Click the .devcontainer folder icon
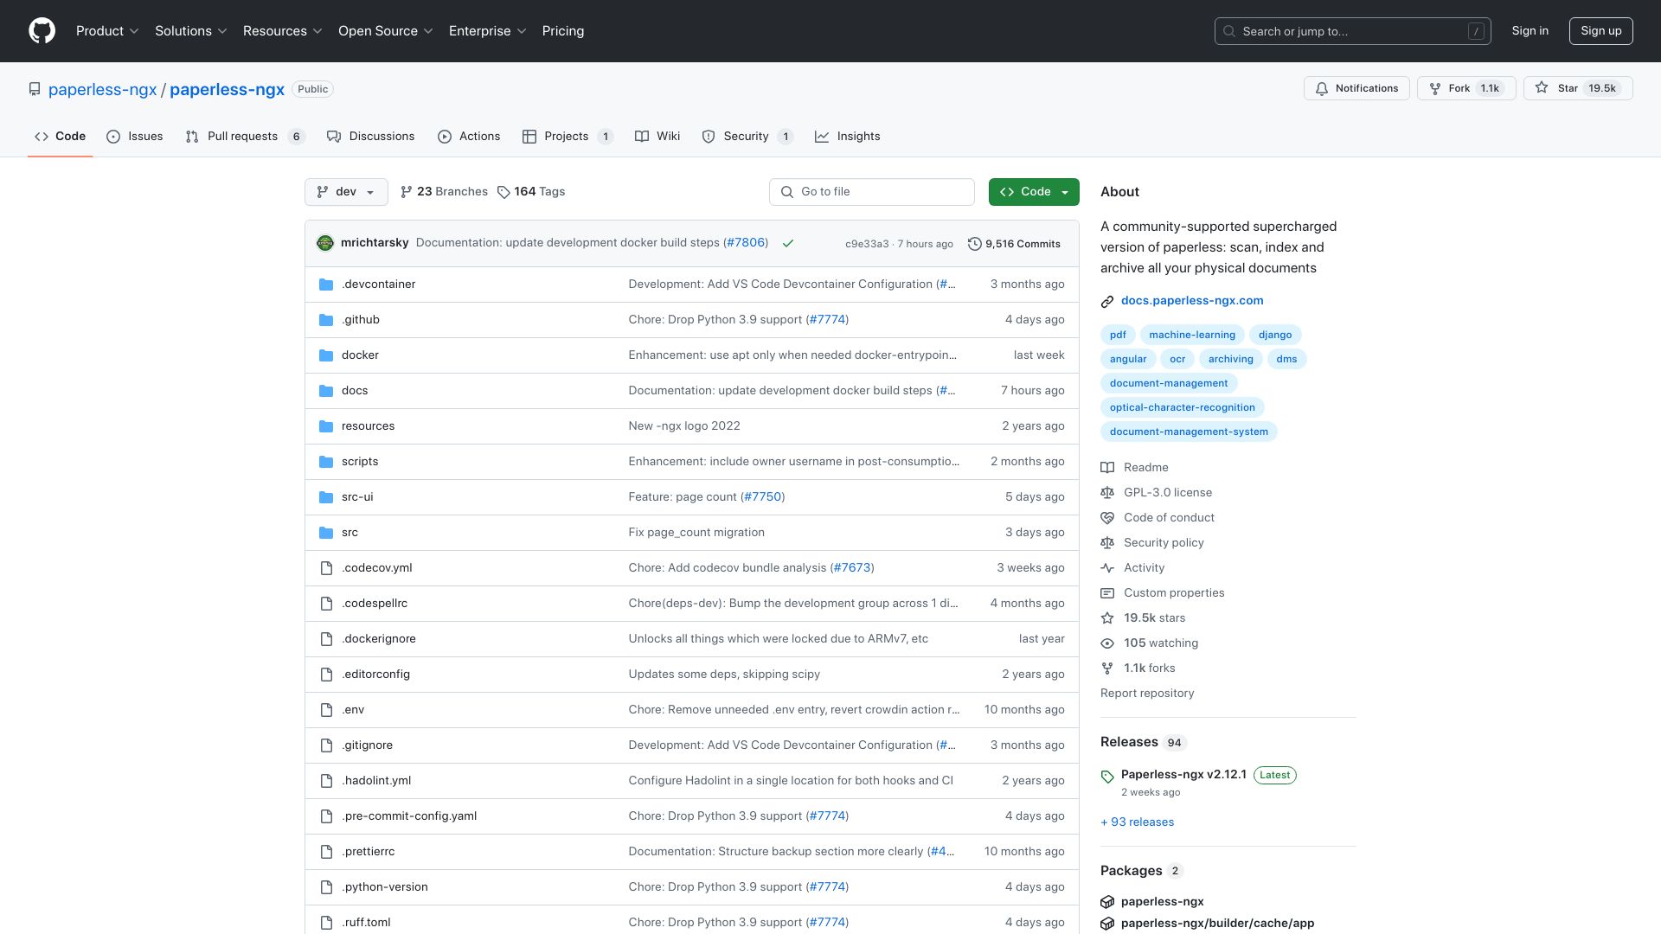 click(326, 285)
